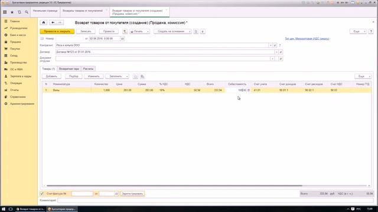Expand the Документ отгрузки dropdown arrow
378x212 pixels.
click(x=272, y=59)
